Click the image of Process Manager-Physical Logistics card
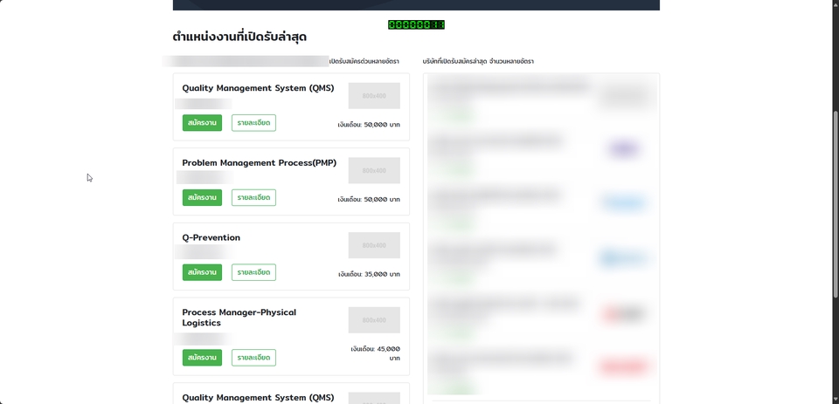This screenshot has width=839, height=404. [374, 320]
